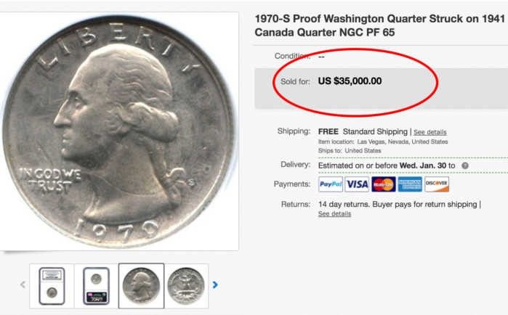Screen dimensions: 508x315
Task: Click the US $35,000.00 sold price
Action: click(350, 81)
